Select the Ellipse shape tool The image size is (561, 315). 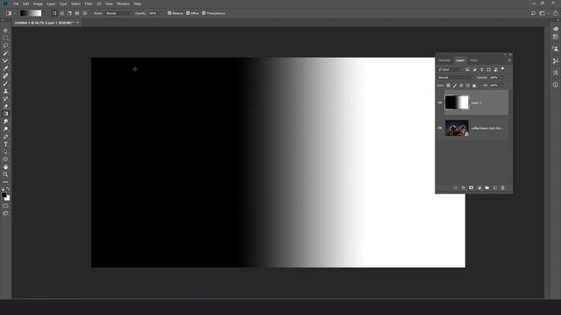click(x=5, y=159)
